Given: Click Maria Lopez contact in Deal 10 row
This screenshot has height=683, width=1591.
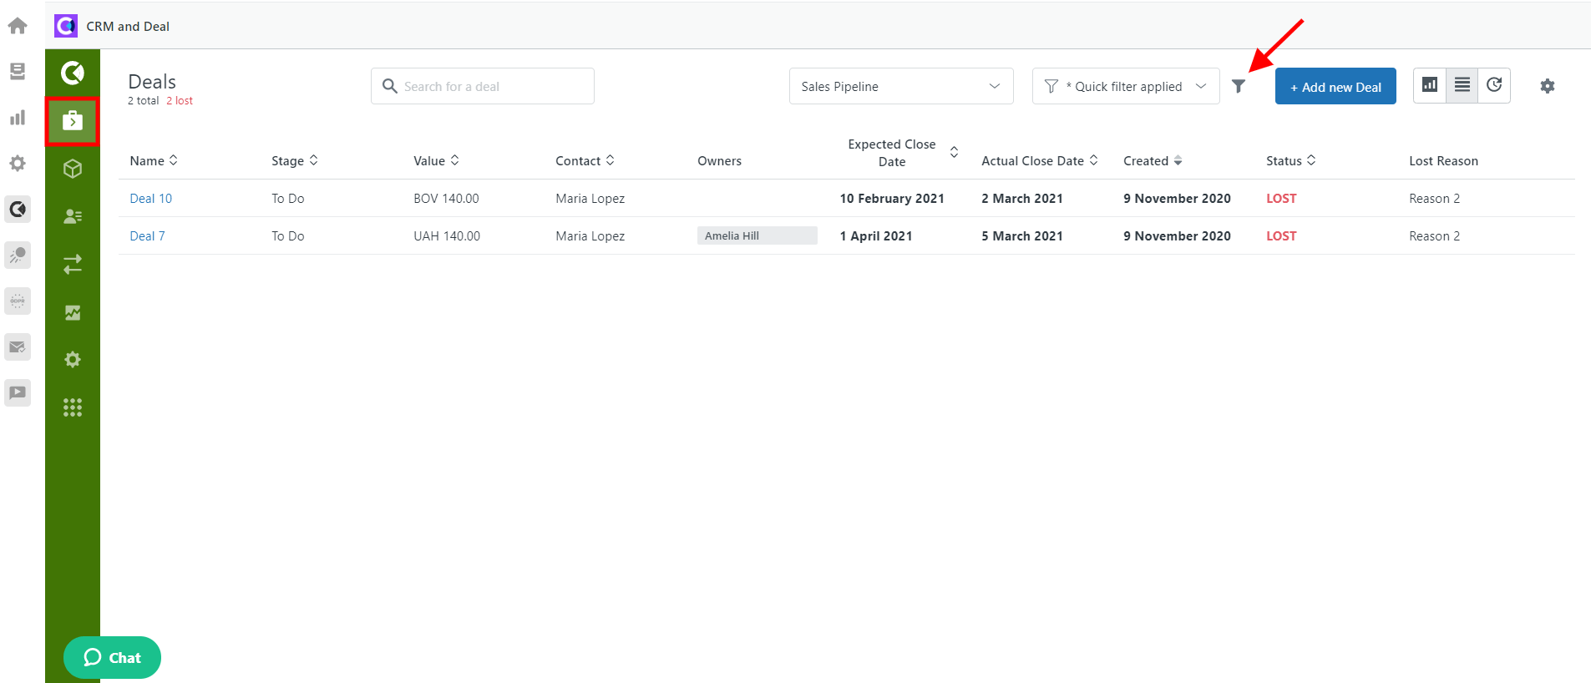Looking at the screenshot, I should coord(590,198).
